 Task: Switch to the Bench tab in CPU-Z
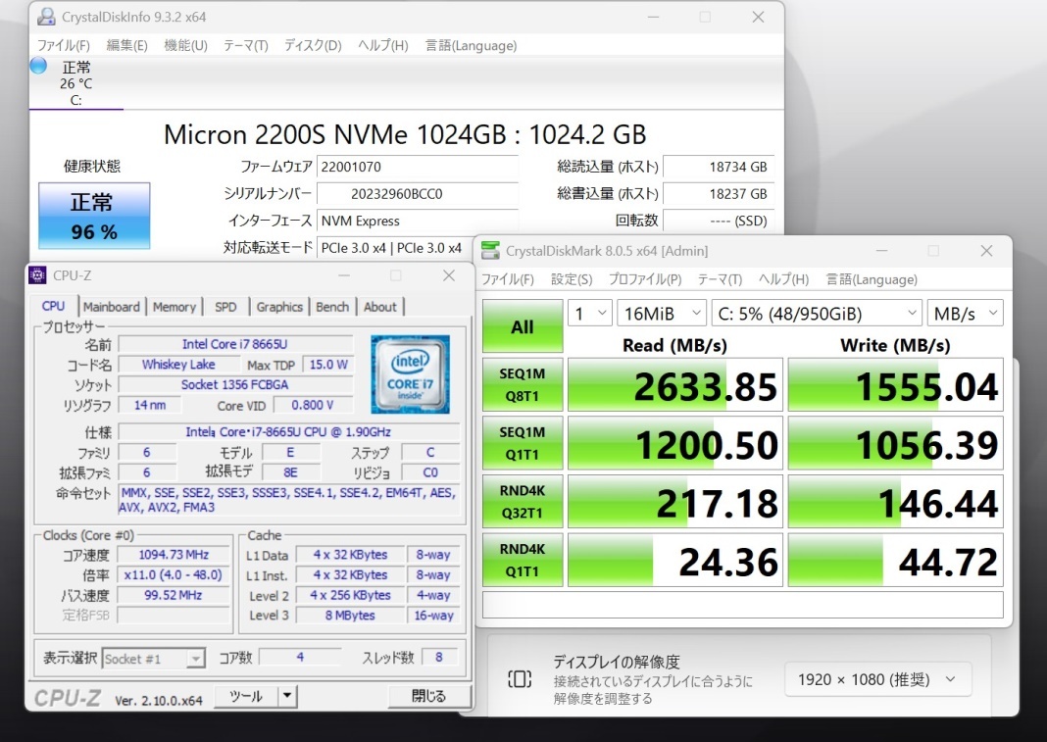tap(332, 307)
